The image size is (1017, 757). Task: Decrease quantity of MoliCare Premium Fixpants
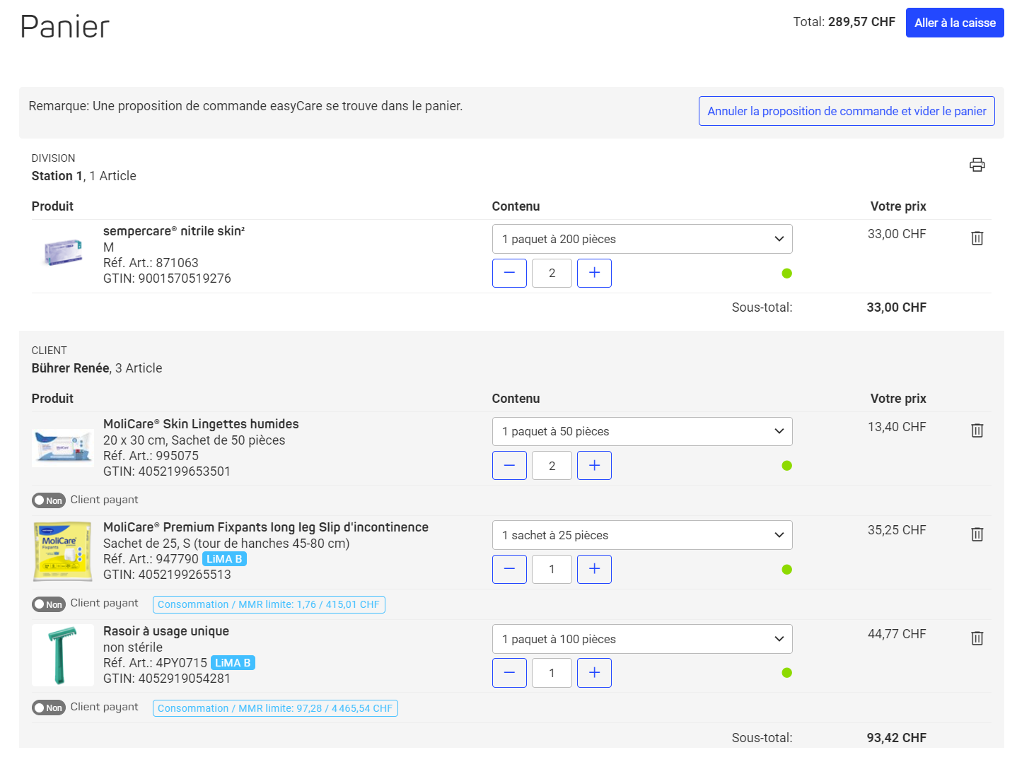[509, 569]
